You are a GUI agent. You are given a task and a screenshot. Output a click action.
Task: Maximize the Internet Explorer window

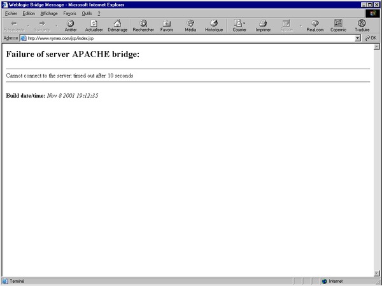pos(370,5)
